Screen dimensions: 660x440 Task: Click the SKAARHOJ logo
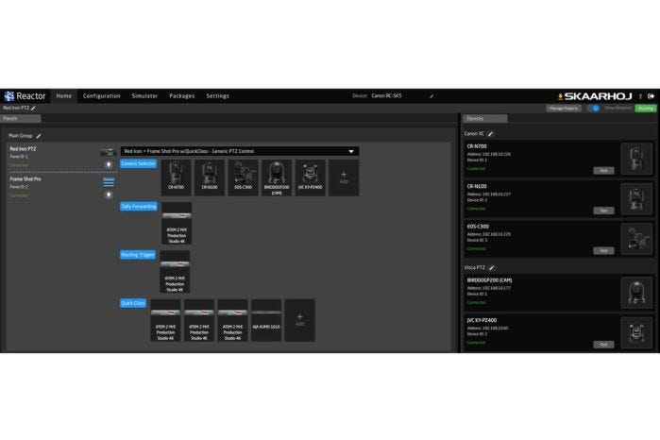click(598, 96)
